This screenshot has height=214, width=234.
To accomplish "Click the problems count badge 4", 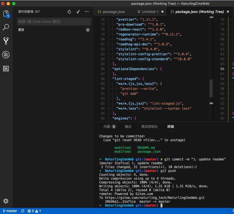I will pyautogui.click(x=114, y=127).
